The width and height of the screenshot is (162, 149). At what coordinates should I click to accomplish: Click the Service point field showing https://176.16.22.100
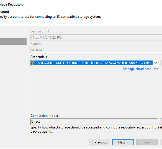tap(96, 37)
